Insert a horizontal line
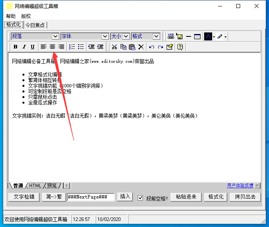 189,36
